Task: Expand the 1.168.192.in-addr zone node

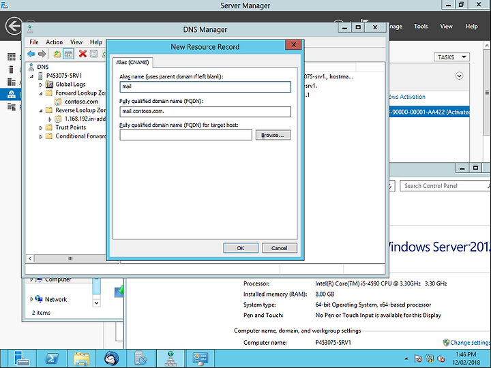Action: 50,119
